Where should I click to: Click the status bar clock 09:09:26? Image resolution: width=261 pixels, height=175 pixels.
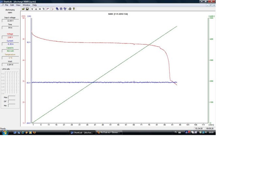210,129
